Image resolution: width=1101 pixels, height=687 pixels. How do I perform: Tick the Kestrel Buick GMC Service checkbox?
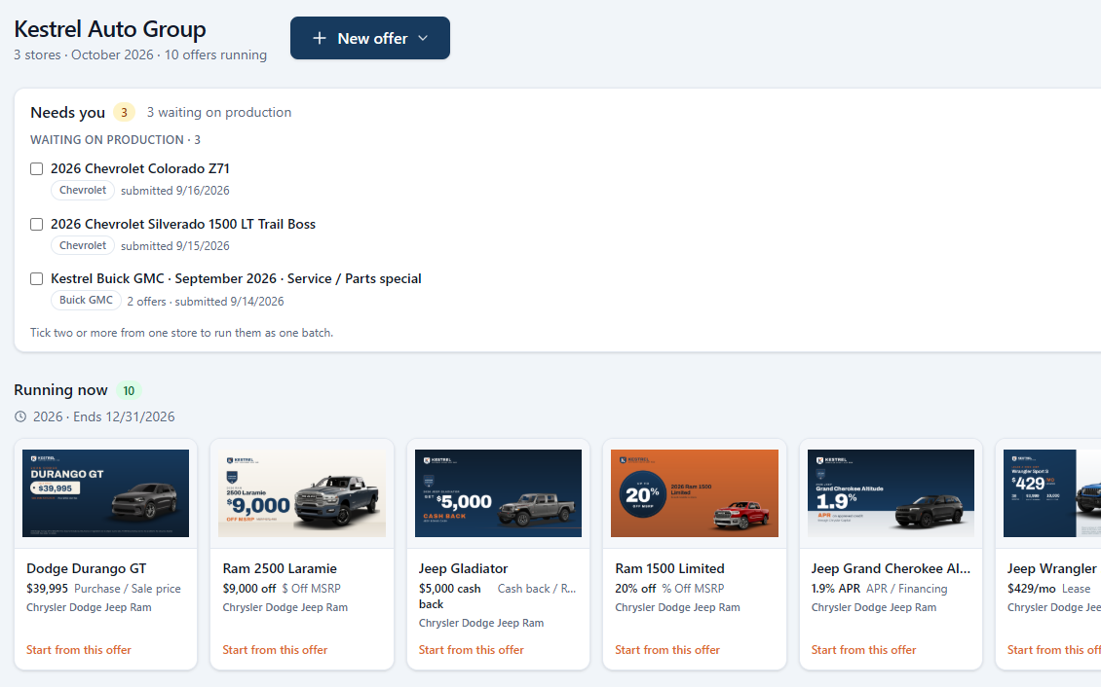(x=36, y=279)
